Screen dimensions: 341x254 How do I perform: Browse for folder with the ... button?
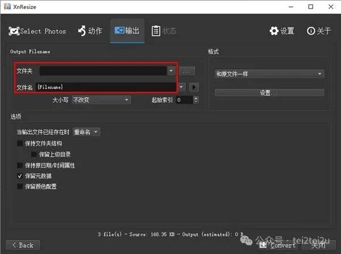(187, 71)
